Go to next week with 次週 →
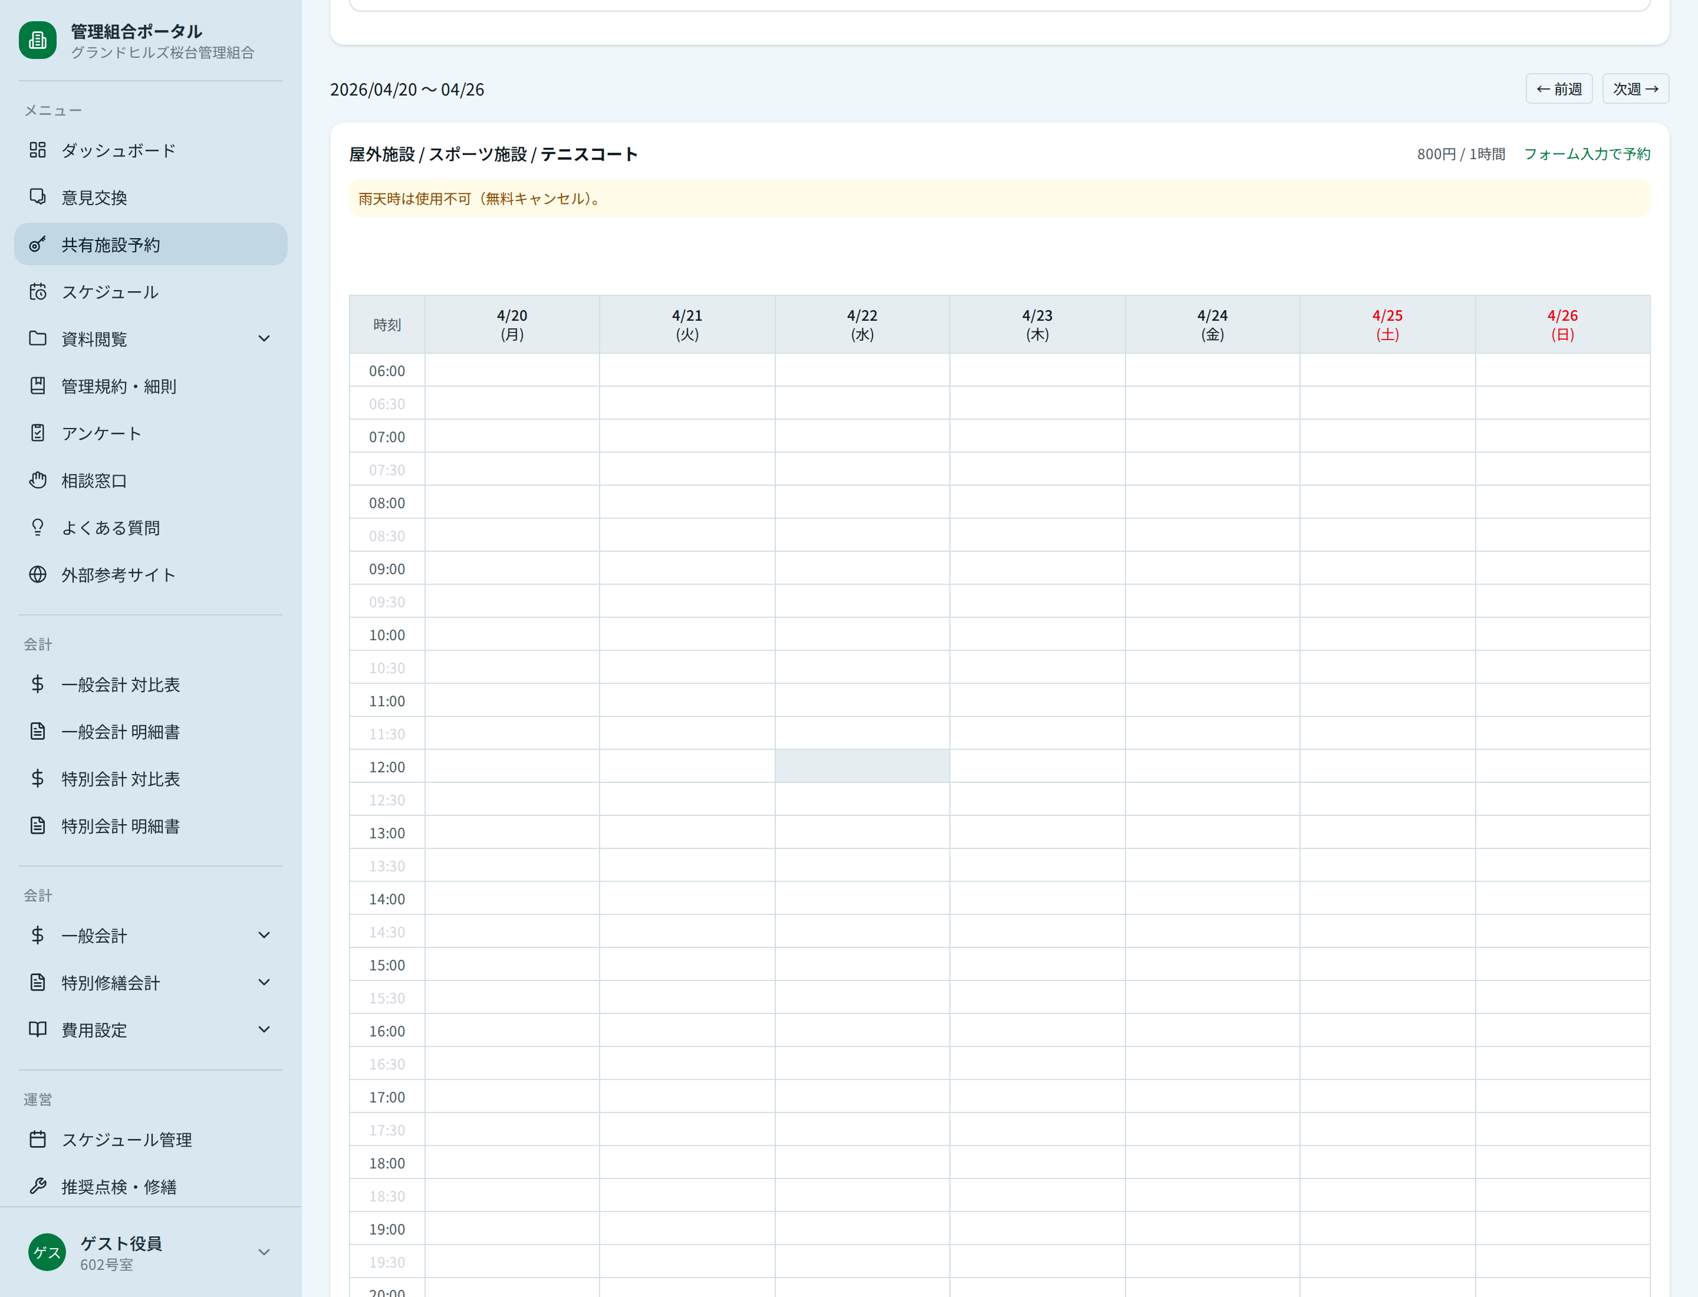The width and height of the screenshot is (1698, 1297). pos(1635,89)
